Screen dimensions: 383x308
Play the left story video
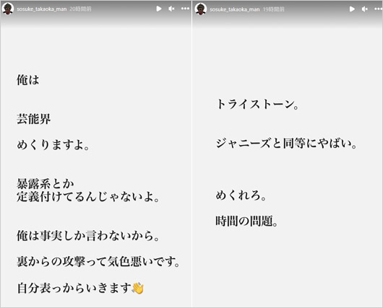click(x=159, y=9)
